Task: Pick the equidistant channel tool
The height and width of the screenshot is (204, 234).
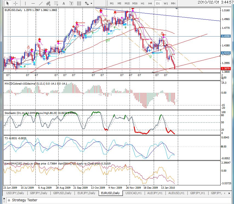Action: pos(48,3)
